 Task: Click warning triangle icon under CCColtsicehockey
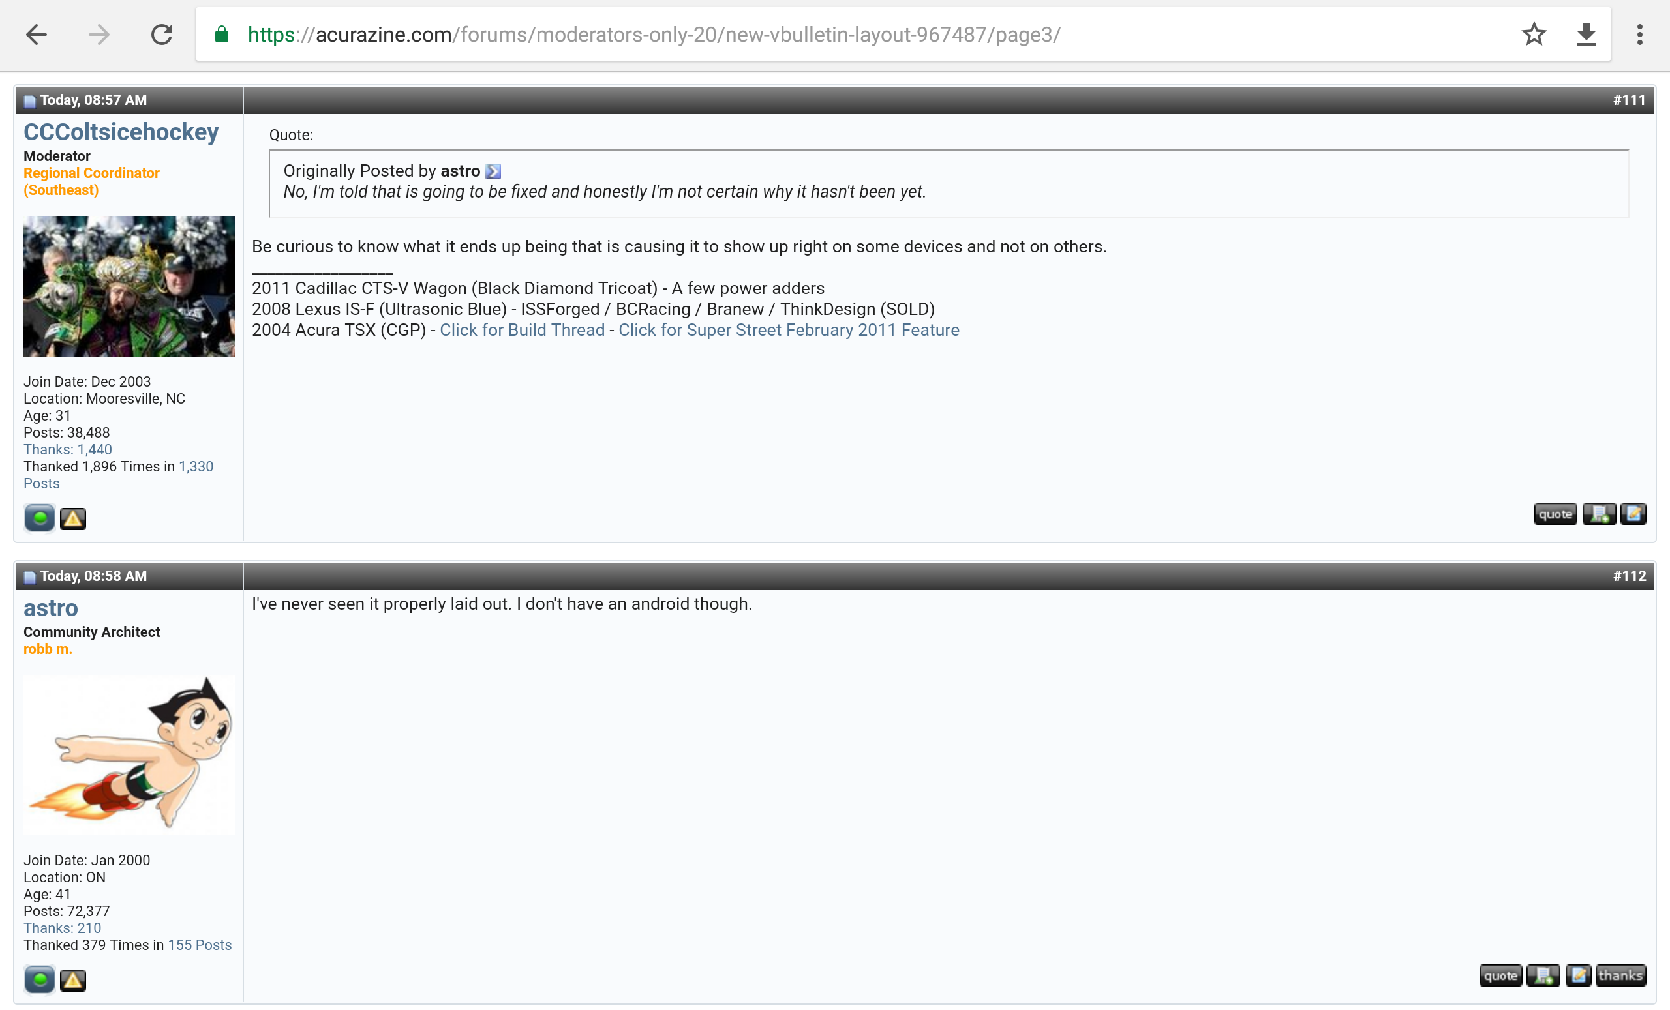[72, 519]
